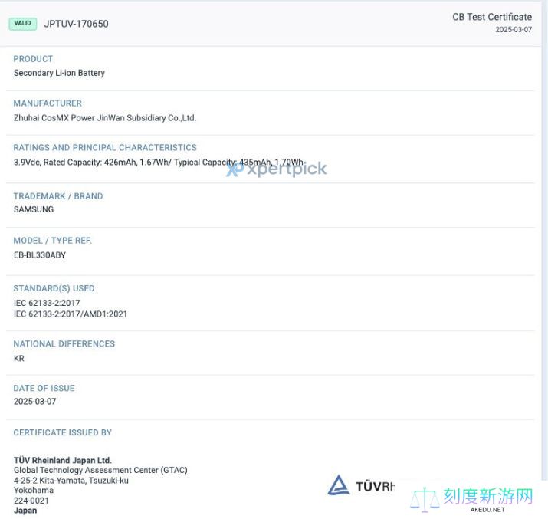Select the bold country Japan

tap(25, 511)
